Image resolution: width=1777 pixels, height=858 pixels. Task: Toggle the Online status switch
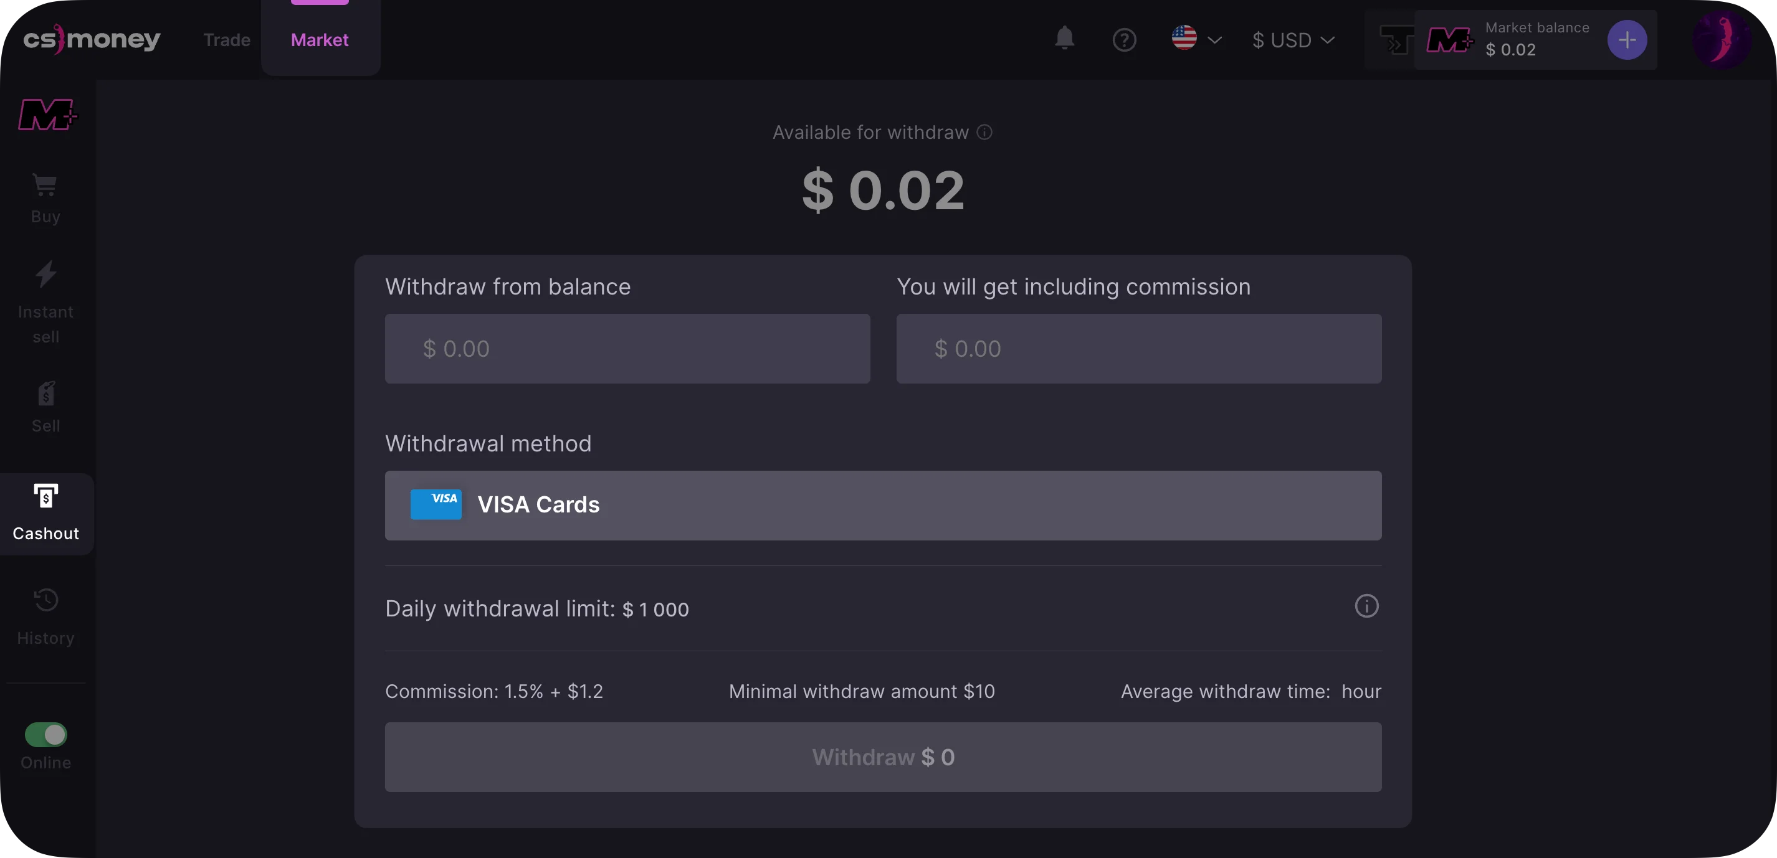coord(45,735)
